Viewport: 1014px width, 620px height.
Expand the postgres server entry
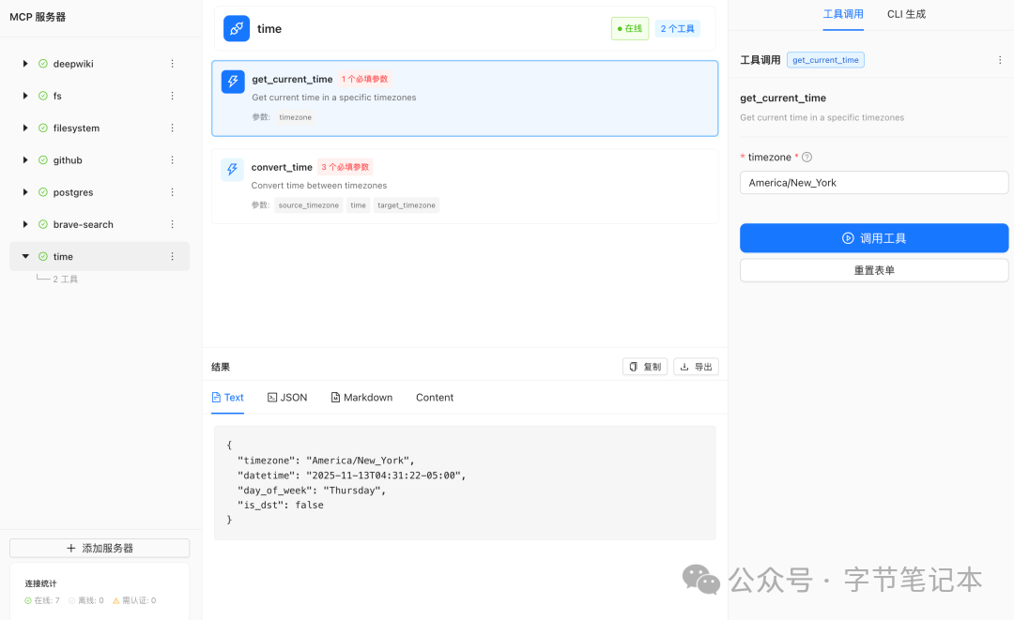click(25, 191)
